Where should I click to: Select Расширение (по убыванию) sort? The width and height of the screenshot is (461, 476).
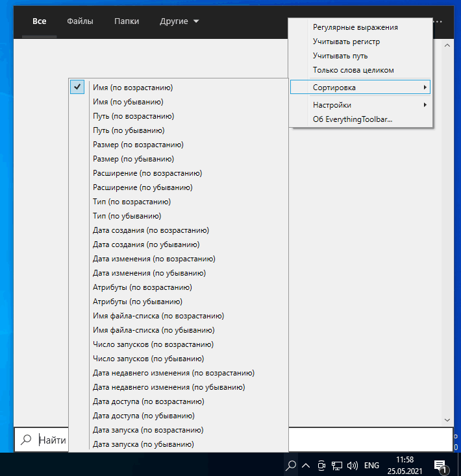click(x=179, y=187)
